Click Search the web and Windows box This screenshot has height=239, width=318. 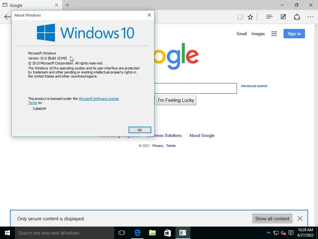[65, 233]
